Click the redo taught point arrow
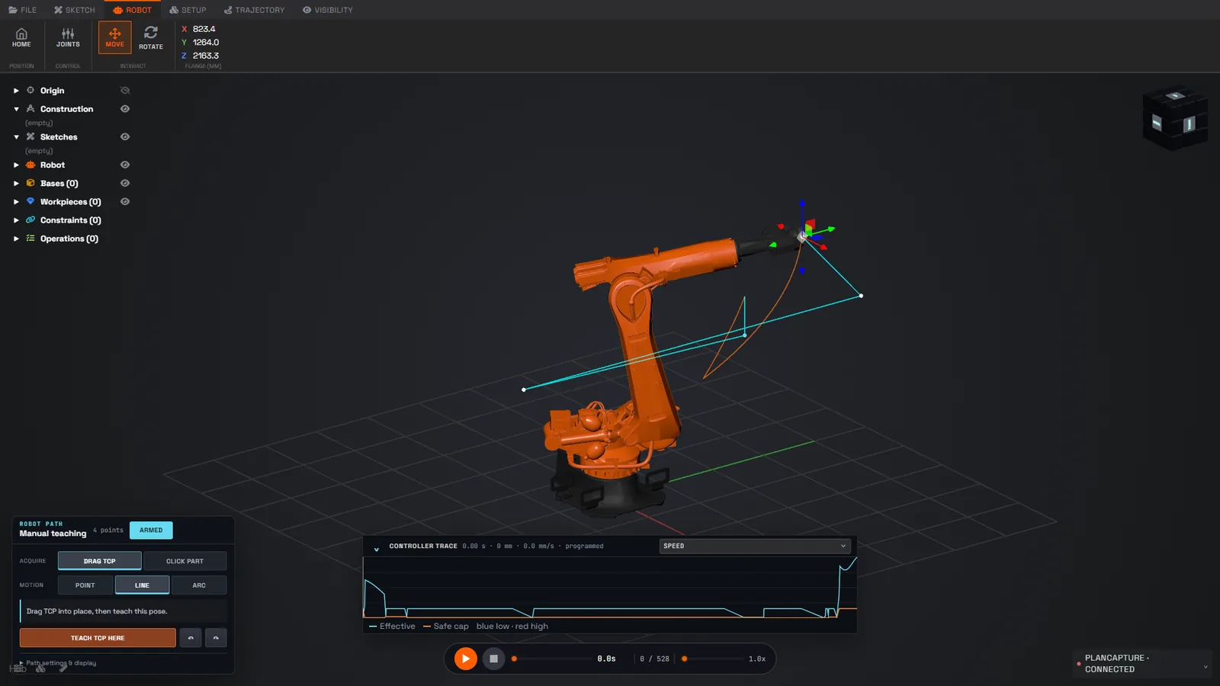Screen dimensions: 1220x686 (x=216, y=638)
